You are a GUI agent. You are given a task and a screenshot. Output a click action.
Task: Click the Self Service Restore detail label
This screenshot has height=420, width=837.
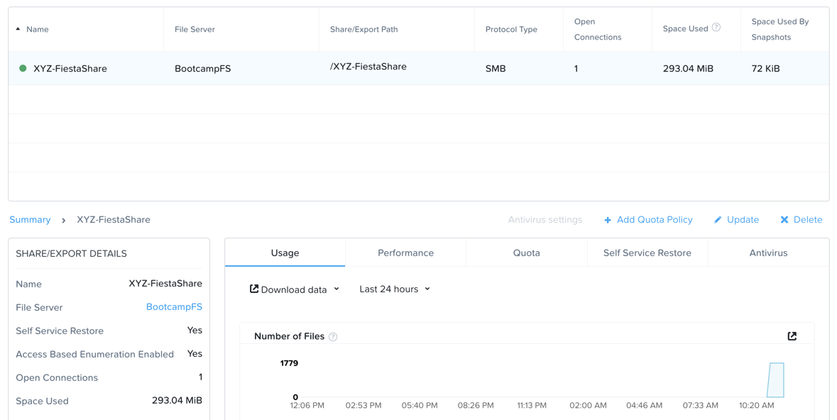[x=60, y=331]
